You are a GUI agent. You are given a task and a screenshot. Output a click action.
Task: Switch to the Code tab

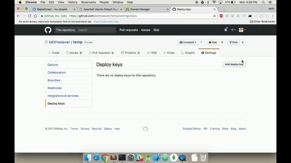click(x=54, y=53)
